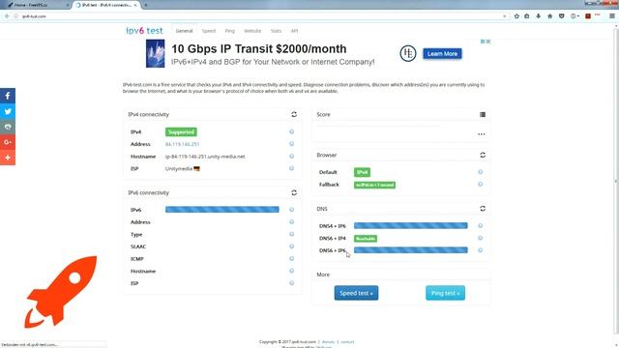Stop loading via X in address bar
619x348 pixels.
(x=505, y=16)
